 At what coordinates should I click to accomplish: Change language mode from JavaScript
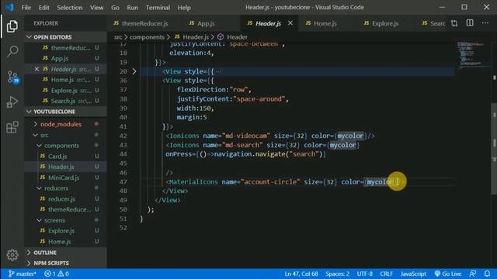coord(413,274)
